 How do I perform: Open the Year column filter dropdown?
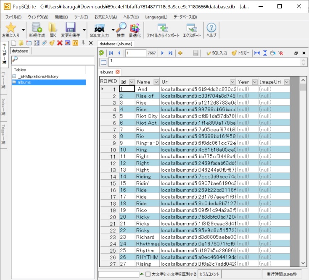(255, 82)
